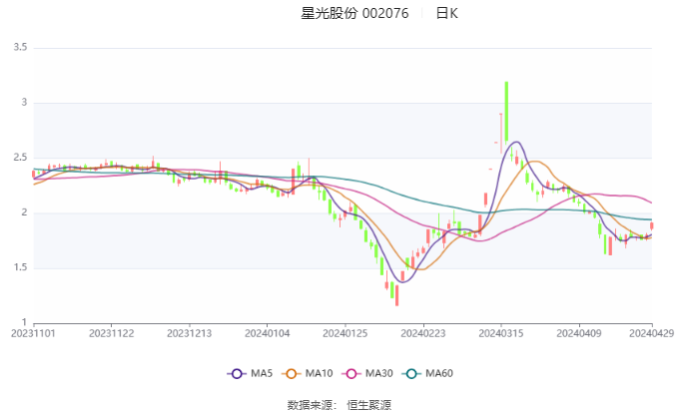The height and width of the screenshot is (412, 679).
Task: Click the x-axis date 20231101
Action: point(33,333)
